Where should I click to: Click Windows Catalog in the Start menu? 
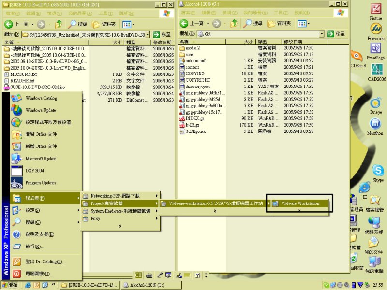coord(46,98)
